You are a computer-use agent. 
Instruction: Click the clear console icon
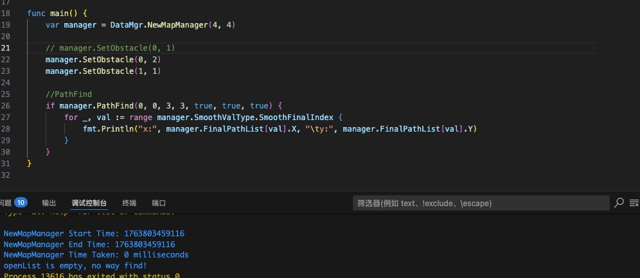tap(635, 203)
